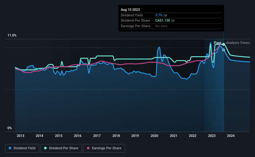Click the 2023 x-axis label
Screen dimensions: 255x157
212,136
